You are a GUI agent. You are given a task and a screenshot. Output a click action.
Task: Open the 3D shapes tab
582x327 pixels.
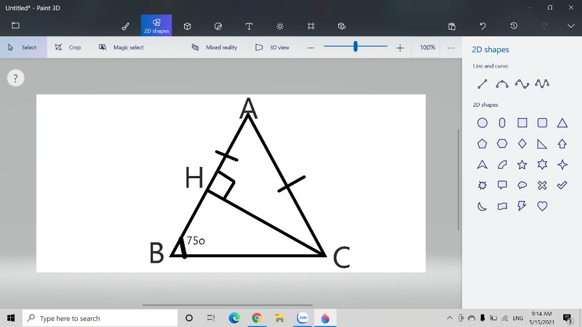(188, 26)
